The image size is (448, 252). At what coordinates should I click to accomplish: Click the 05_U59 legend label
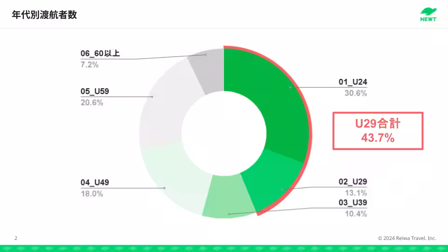(95, 91)
